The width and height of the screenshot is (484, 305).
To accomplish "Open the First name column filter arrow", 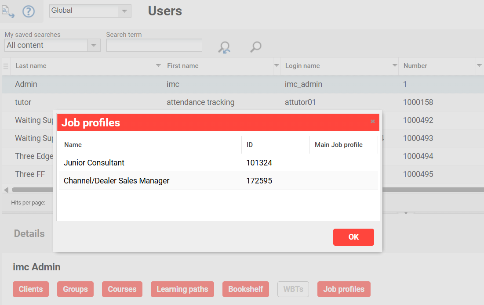I will [x=277, y=66].
